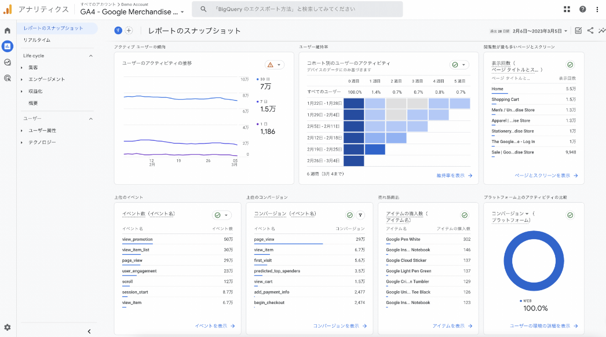The width and height of the screenshot is (606, 337).
Task: Select リアルタイム in sidebar
Action: pos(36,40)
